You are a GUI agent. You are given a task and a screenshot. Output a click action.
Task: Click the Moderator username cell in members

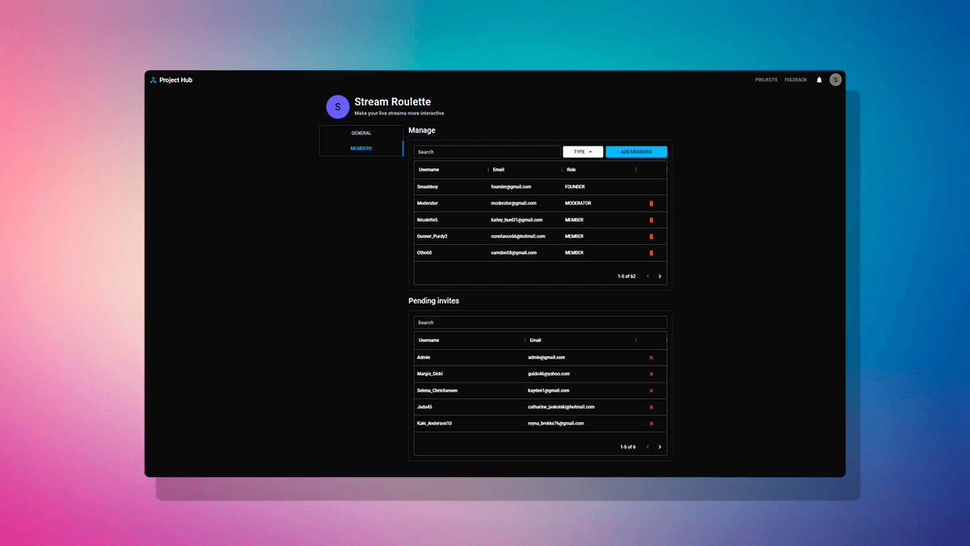pyautogui.click(x=428, y=203)
